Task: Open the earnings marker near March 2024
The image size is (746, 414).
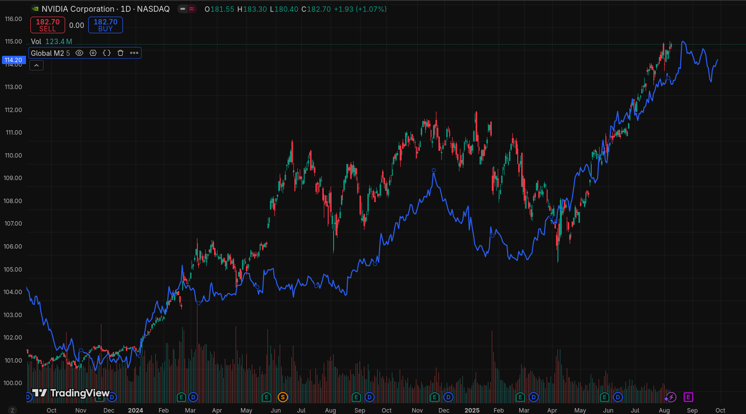Action: tap(181, 397)
